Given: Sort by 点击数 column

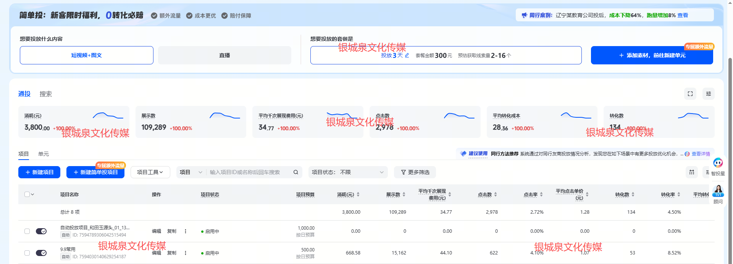Looking at the screenshot, I should click(x=496, y=194).
